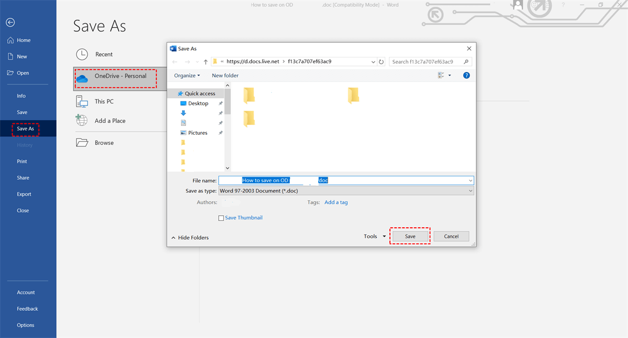Open the Feedback page
Screen dimensions: 628x338
tap(27, 309)
